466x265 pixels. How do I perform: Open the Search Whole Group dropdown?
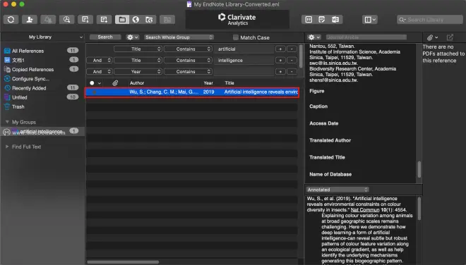pos(179,37)
